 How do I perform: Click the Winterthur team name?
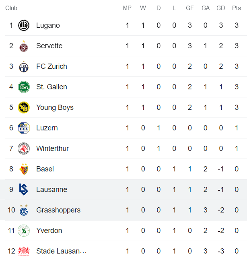coord(52,148)
